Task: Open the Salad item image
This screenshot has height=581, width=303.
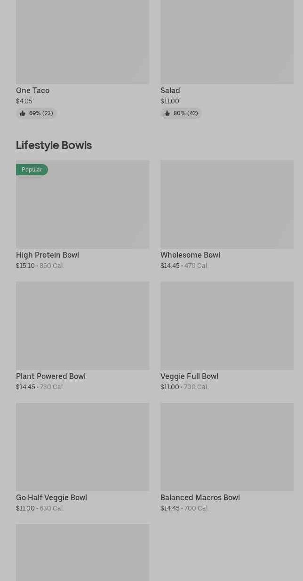Action: [x=227, y=42]
